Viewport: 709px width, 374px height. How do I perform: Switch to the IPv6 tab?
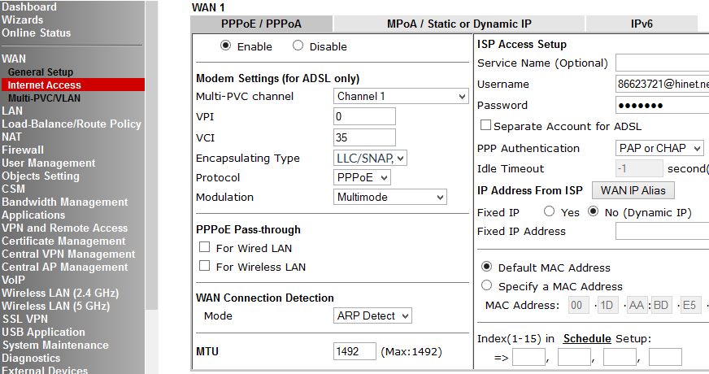(x=642, y=24)
